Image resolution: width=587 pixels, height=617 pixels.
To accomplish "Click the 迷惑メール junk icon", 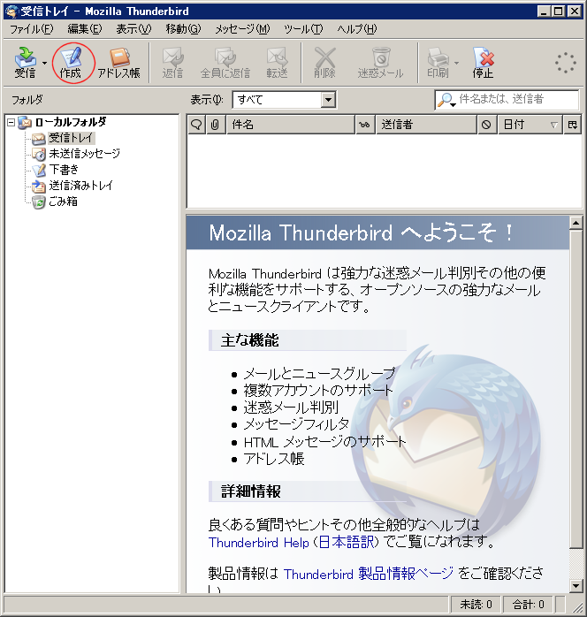I will click(x=380, y=62).
